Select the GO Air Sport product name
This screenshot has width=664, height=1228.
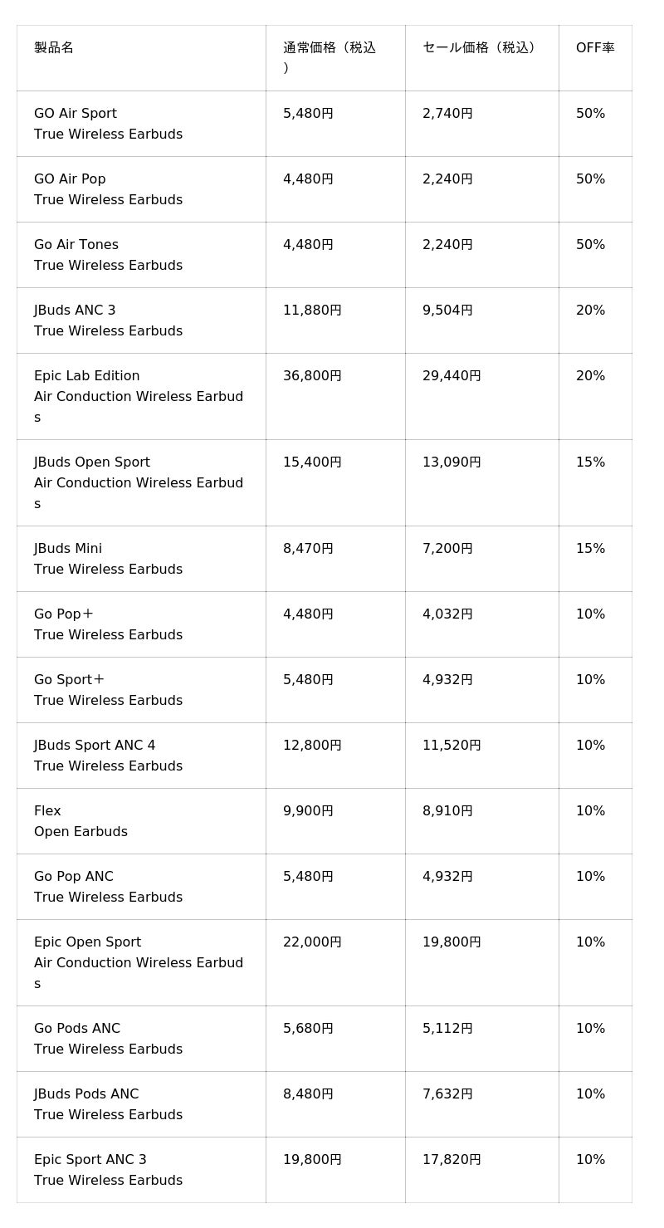pyautogui.click(x=76, y=114)
